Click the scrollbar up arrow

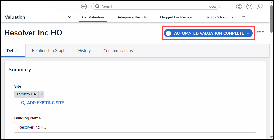point(271,3)
